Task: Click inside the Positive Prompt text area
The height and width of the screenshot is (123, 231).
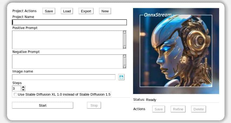Action: [x=67, y=40]
